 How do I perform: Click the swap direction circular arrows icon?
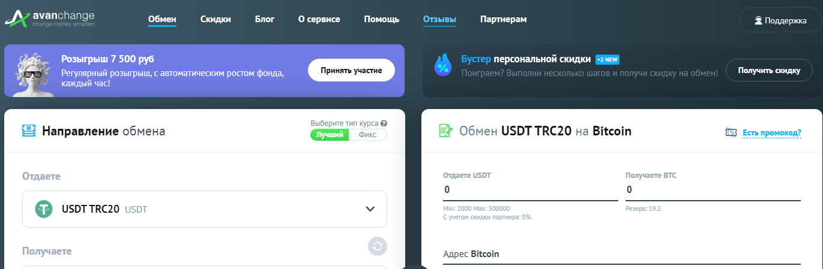tap(378, 246)
